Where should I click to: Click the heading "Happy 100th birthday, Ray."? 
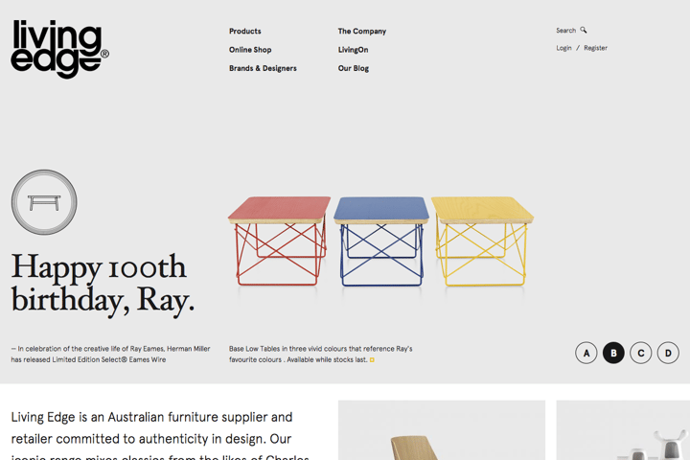[x=103, y=284]
